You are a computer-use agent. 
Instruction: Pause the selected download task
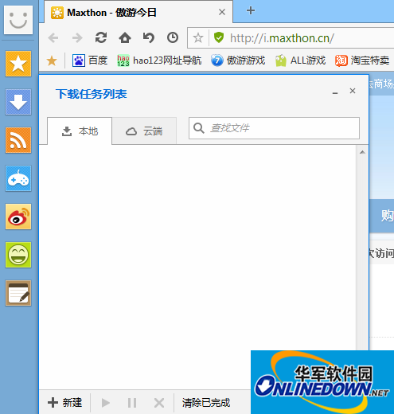tap(132, 403)
